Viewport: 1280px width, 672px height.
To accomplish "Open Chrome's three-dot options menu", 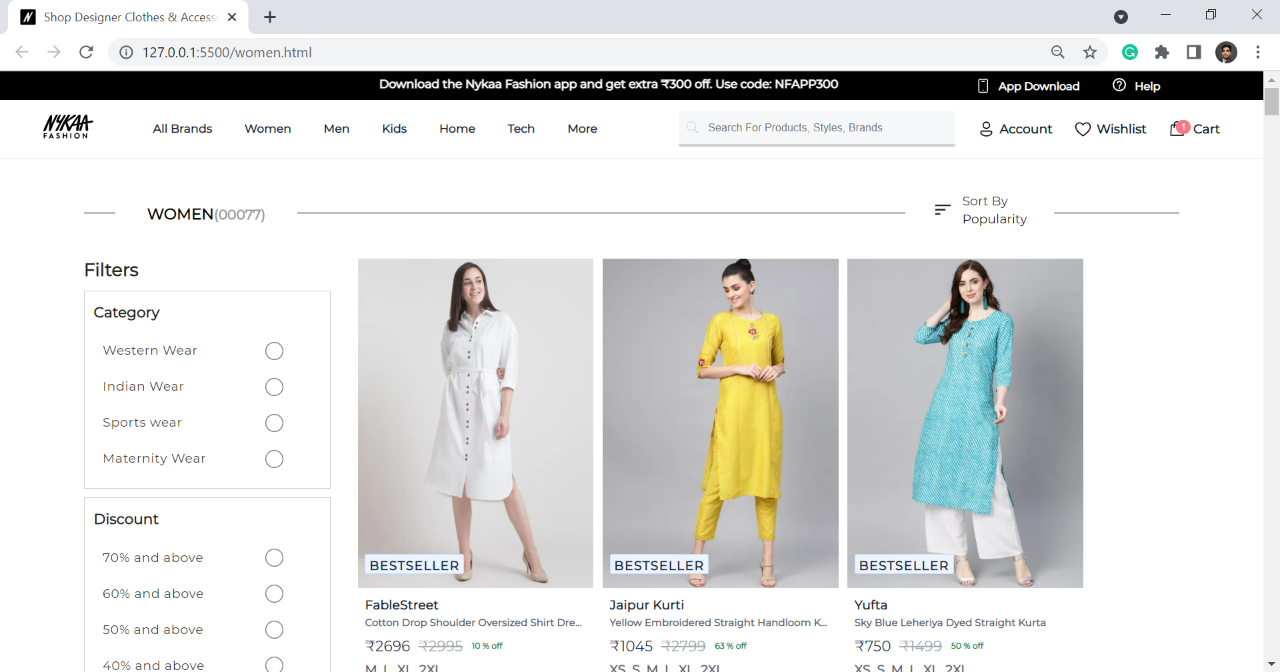I will (1259, 52).
